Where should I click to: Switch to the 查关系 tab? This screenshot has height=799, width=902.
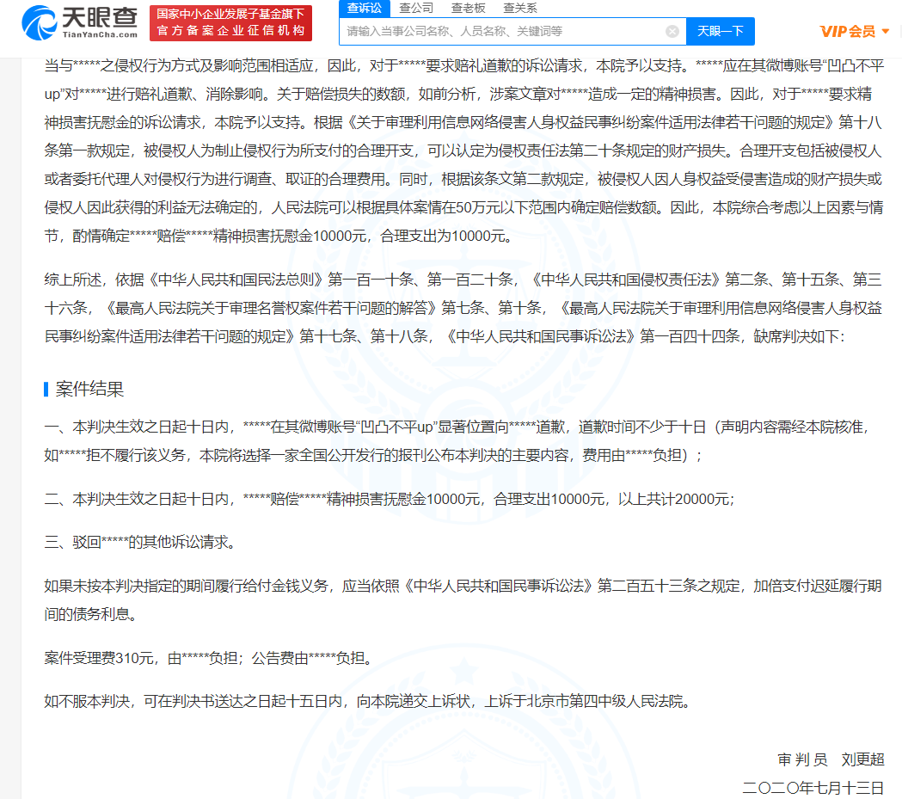click(x=519, y=8)
